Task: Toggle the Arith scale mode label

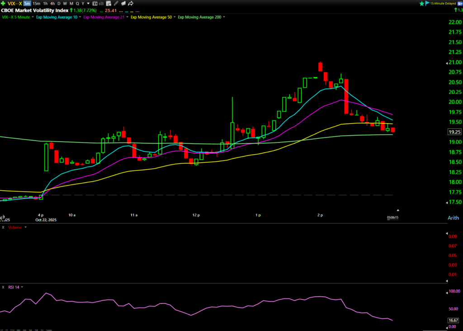Action: click(452, 218)
